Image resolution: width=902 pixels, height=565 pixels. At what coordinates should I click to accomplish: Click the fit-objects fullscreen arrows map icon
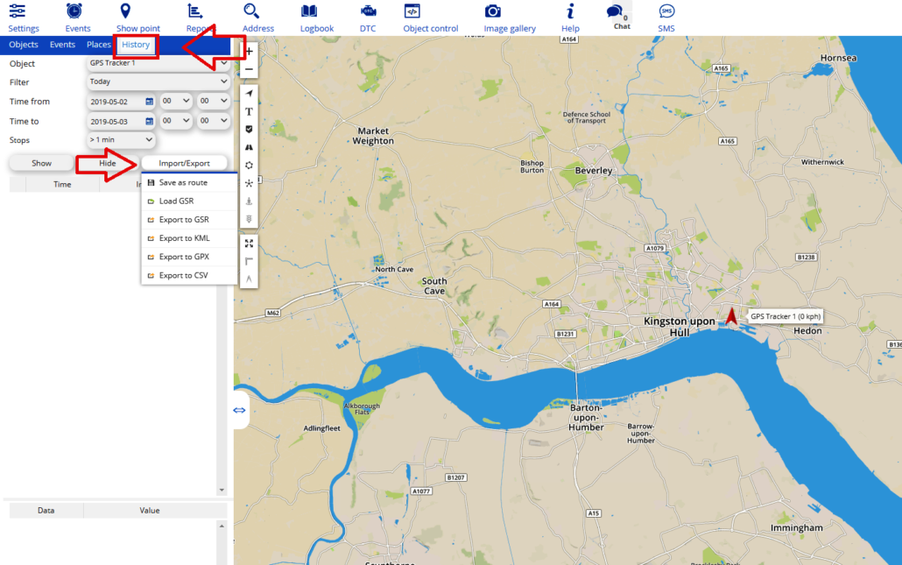pos(249,244)
